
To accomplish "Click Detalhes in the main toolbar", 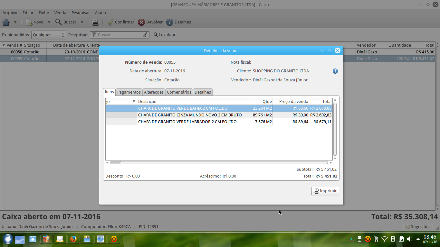I will point(179,22).
